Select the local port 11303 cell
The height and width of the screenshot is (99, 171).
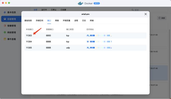[x=29, y=36]
